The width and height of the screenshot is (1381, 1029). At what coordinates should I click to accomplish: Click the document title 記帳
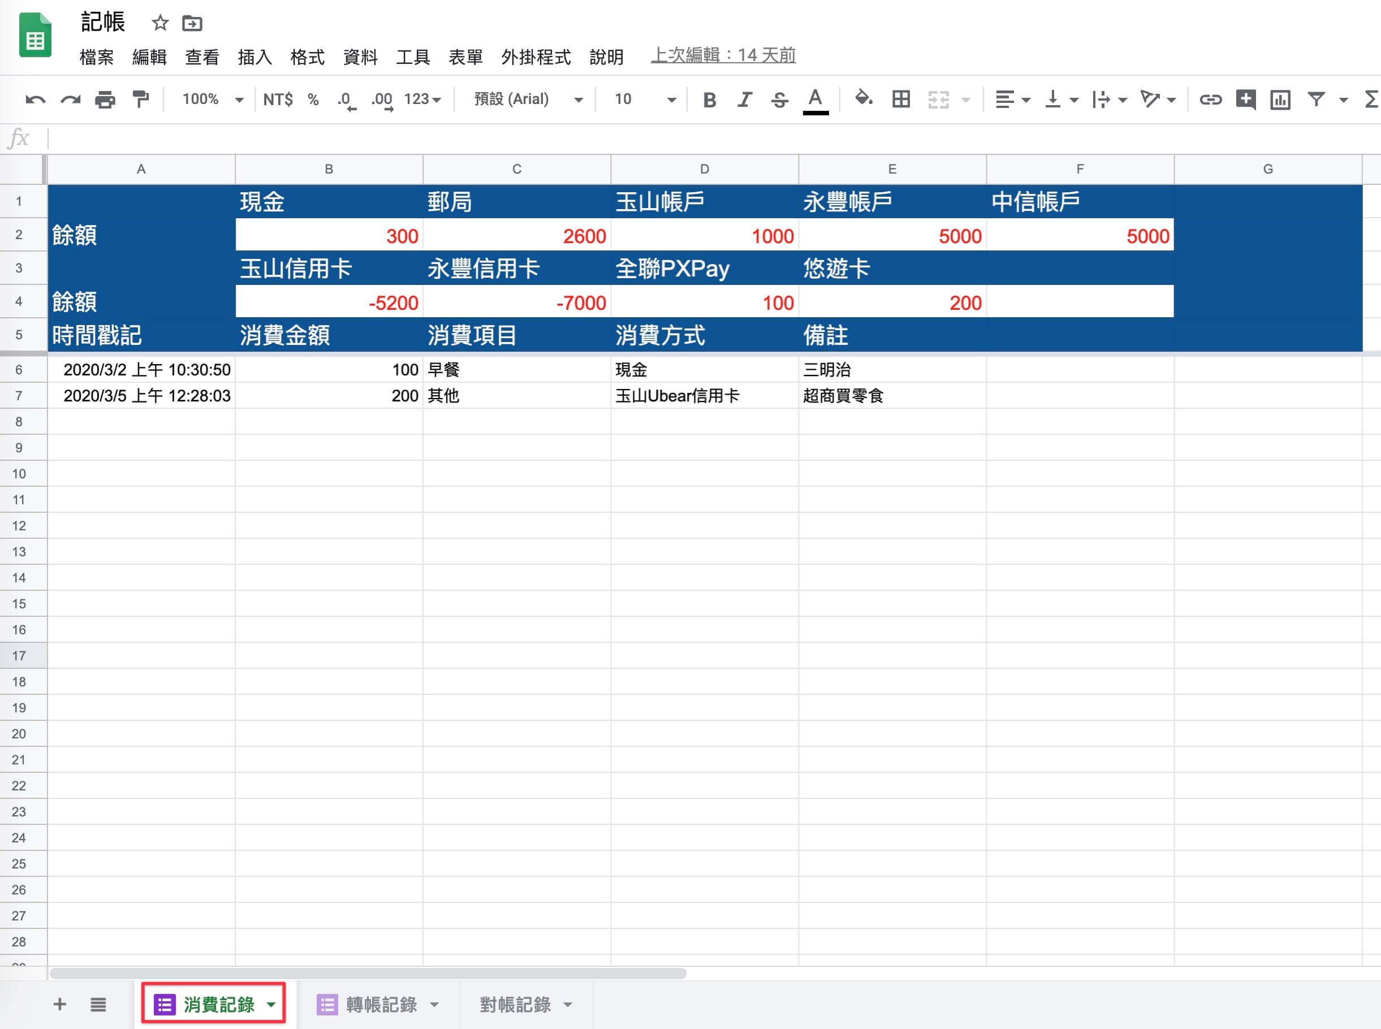point(103,23)
